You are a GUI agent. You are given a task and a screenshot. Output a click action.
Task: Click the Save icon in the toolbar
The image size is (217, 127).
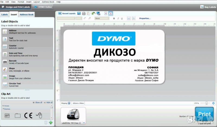coord(79,13)
